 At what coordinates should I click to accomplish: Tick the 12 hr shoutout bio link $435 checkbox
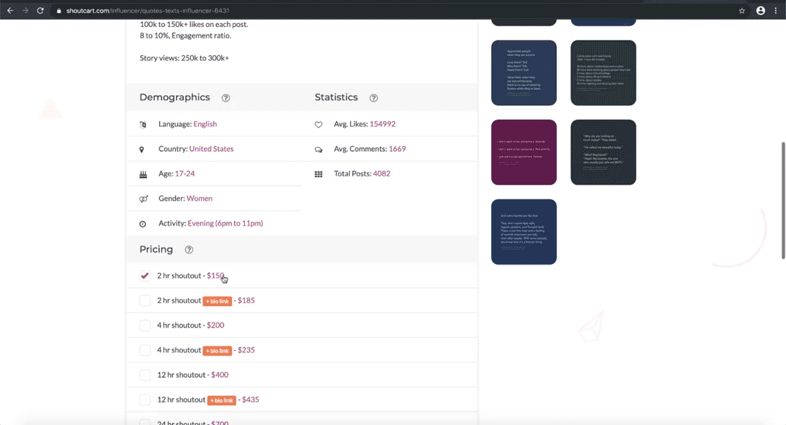coord(145,400)
